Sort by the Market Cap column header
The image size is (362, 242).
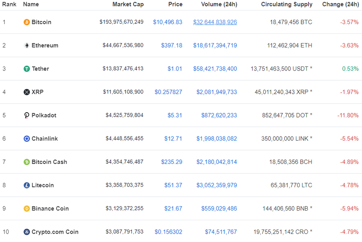(x=128, y=4)
